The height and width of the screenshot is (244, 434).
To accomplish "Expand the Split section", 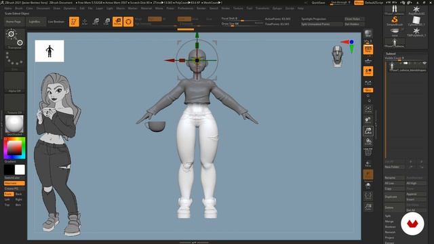I will click(388, 216).
